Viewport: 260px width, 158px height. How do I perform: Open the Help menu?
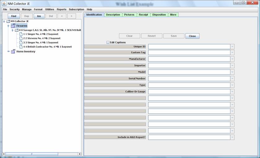[x=89, y=10]
